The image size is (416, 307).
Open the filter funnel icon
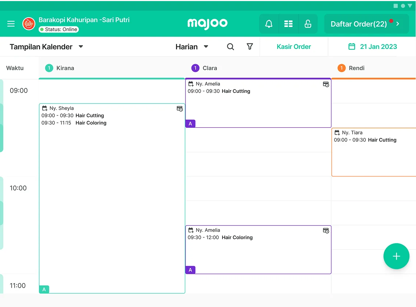[250, 47]
